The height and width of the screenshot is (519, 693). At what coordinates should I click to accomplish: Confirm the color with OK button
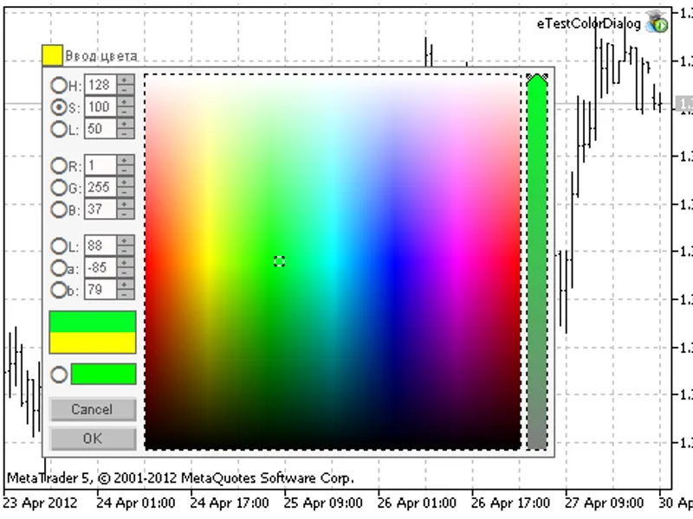coord(93,439)
